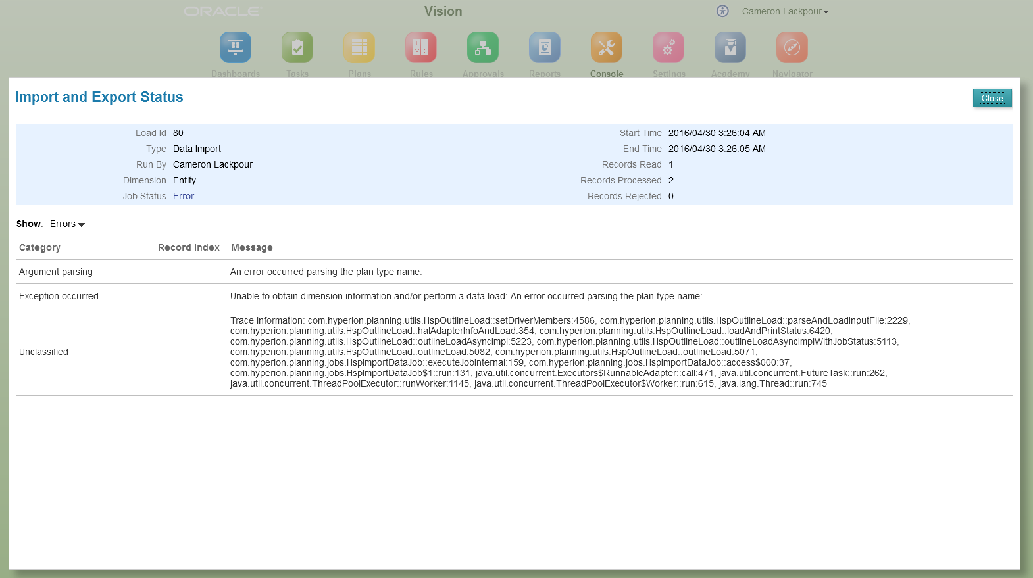Expand the Cameron Lackpour user menu
This screenshot has width=1033, height=578.
coord(785,11)
